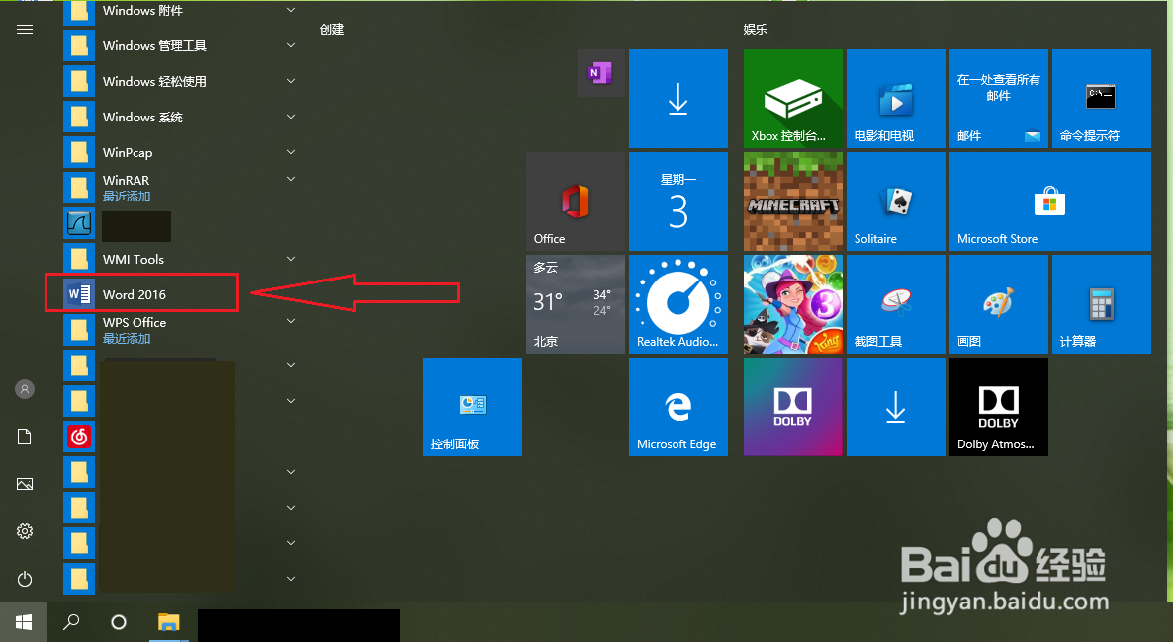Click the download tile beside the OneNote tile
This screenshot has width=1173, height=642.
point(677,99)
